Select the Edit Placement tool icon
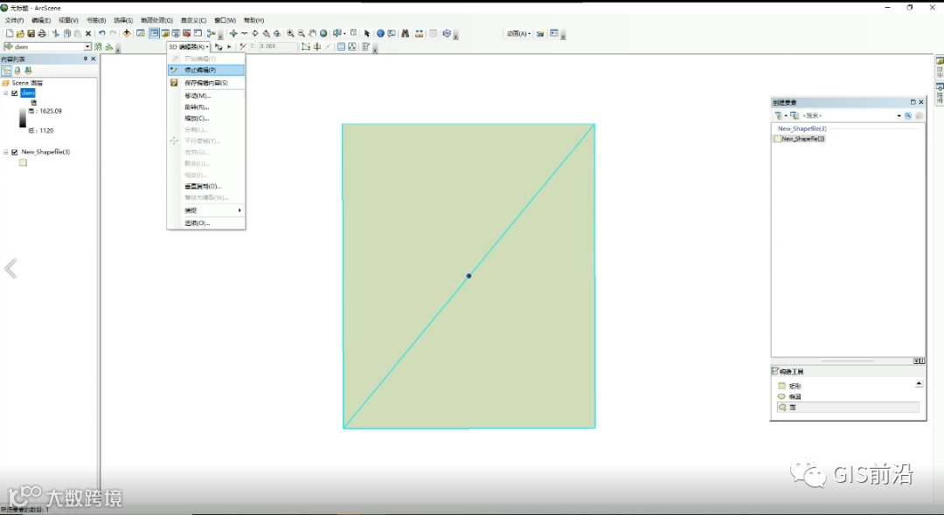 tap(219, 46)
